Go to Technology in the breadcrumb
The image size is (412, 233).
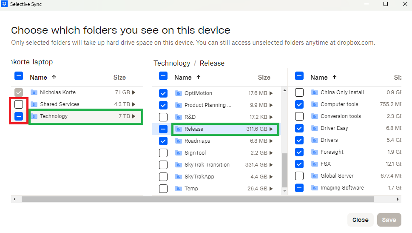pos(172,63)
